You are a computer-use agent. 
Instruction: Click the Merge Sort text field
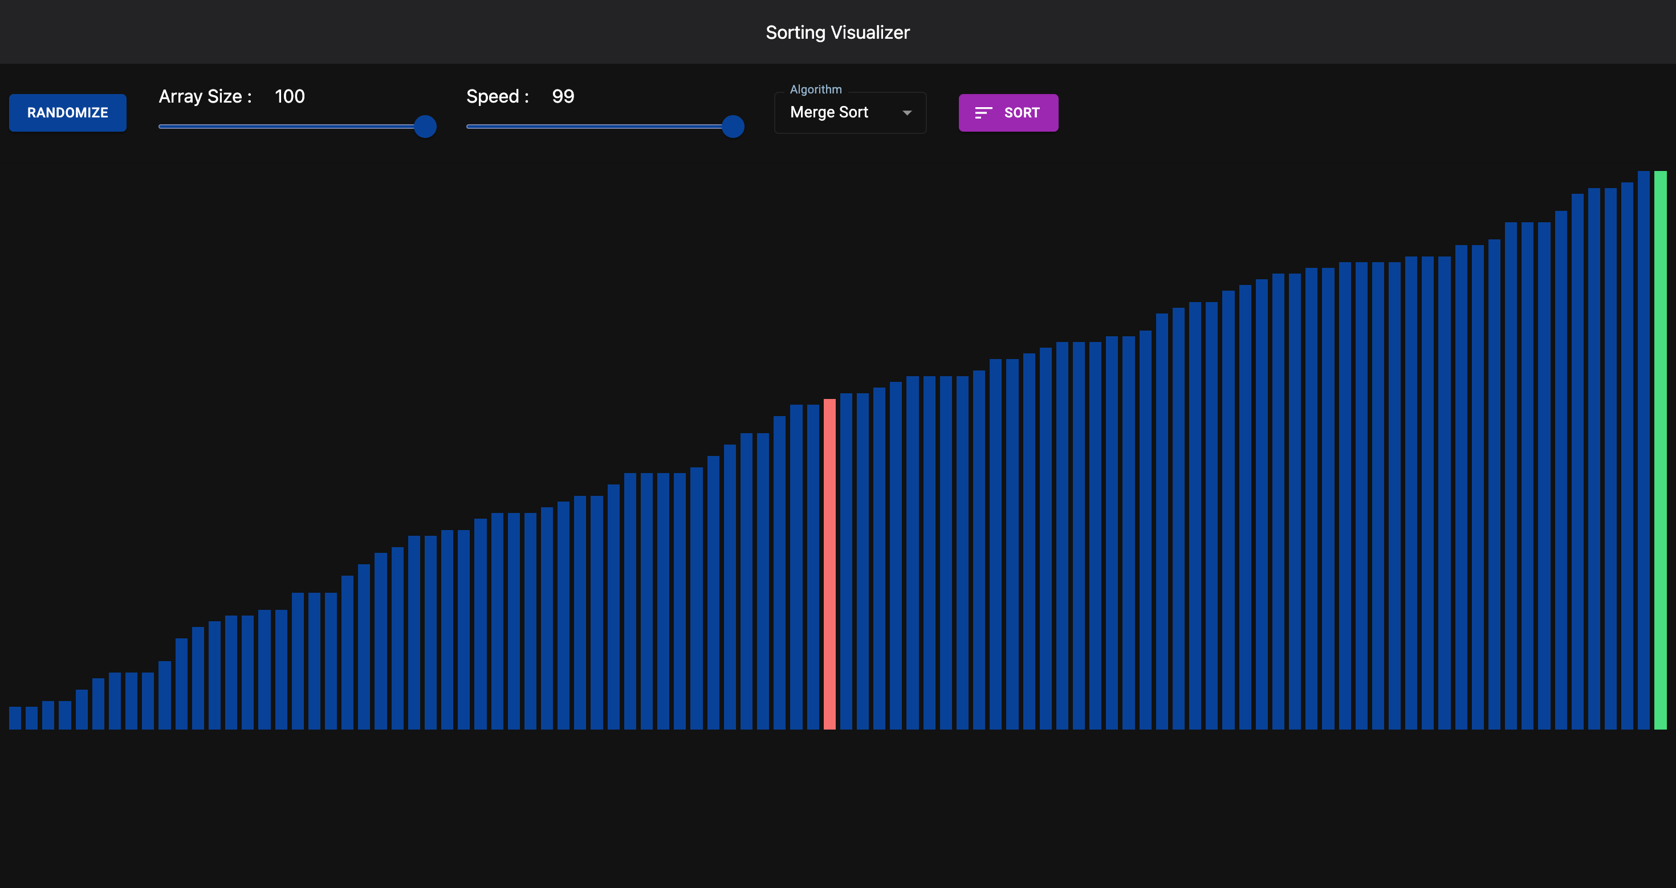point(829,112)
